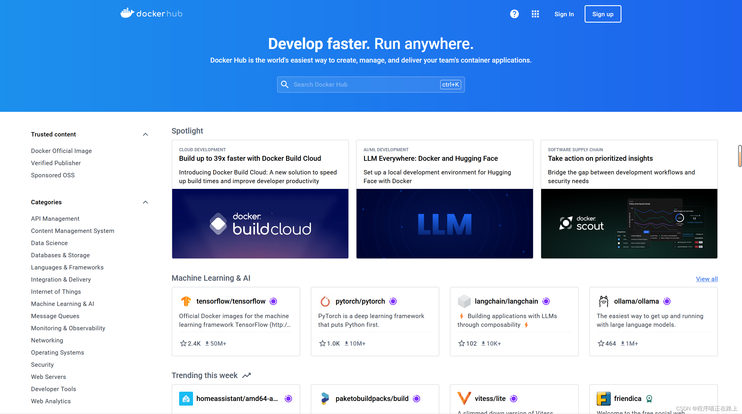Click the vitess/lite V logo
The image size is (742, 414).
[x=464, y=398]
